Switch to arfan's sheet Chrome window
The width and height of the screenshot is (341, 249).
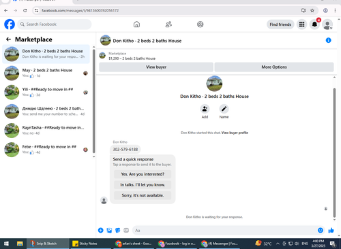click(134, 244)
